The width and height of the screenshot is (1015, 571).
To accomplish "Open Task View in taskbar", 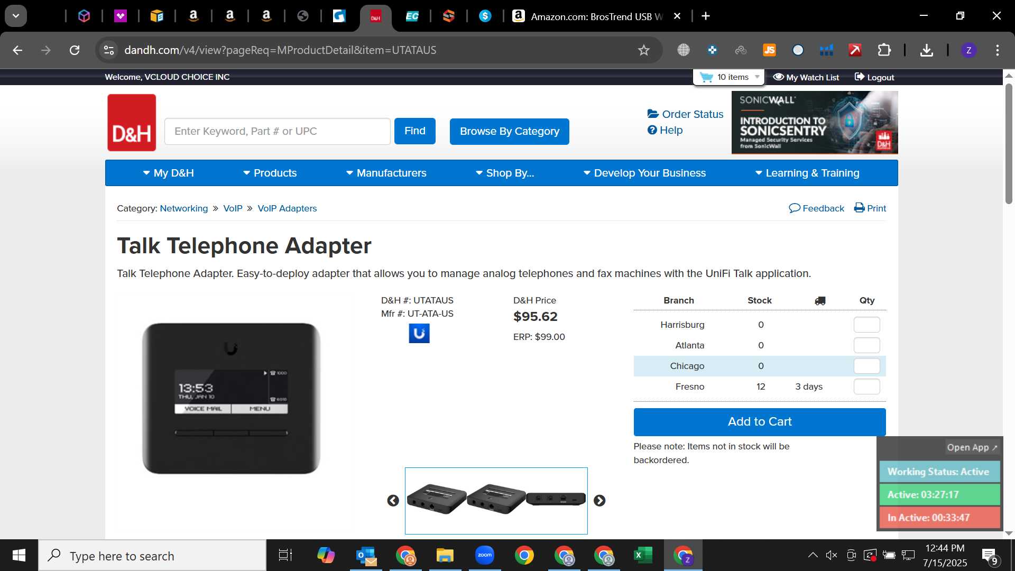I will tap(285, 556).
